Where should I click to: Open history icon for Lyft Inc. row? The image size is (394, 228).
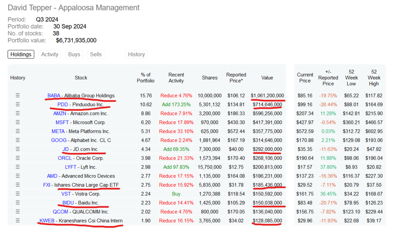pyautogui.click(x=18, y=167)
